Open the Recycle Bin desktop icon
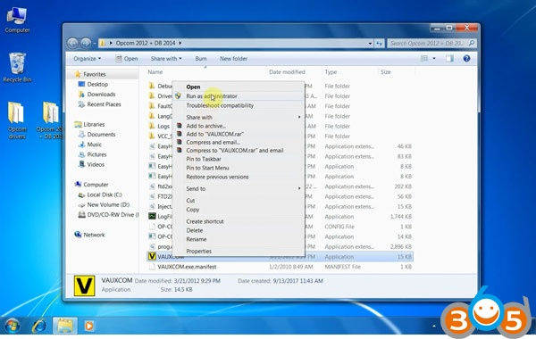Screen dimensions: 536x339 click(17, 68)
